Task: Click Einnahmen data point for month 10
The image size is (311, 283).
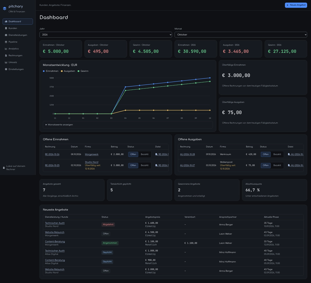Action: coord(210,78)
